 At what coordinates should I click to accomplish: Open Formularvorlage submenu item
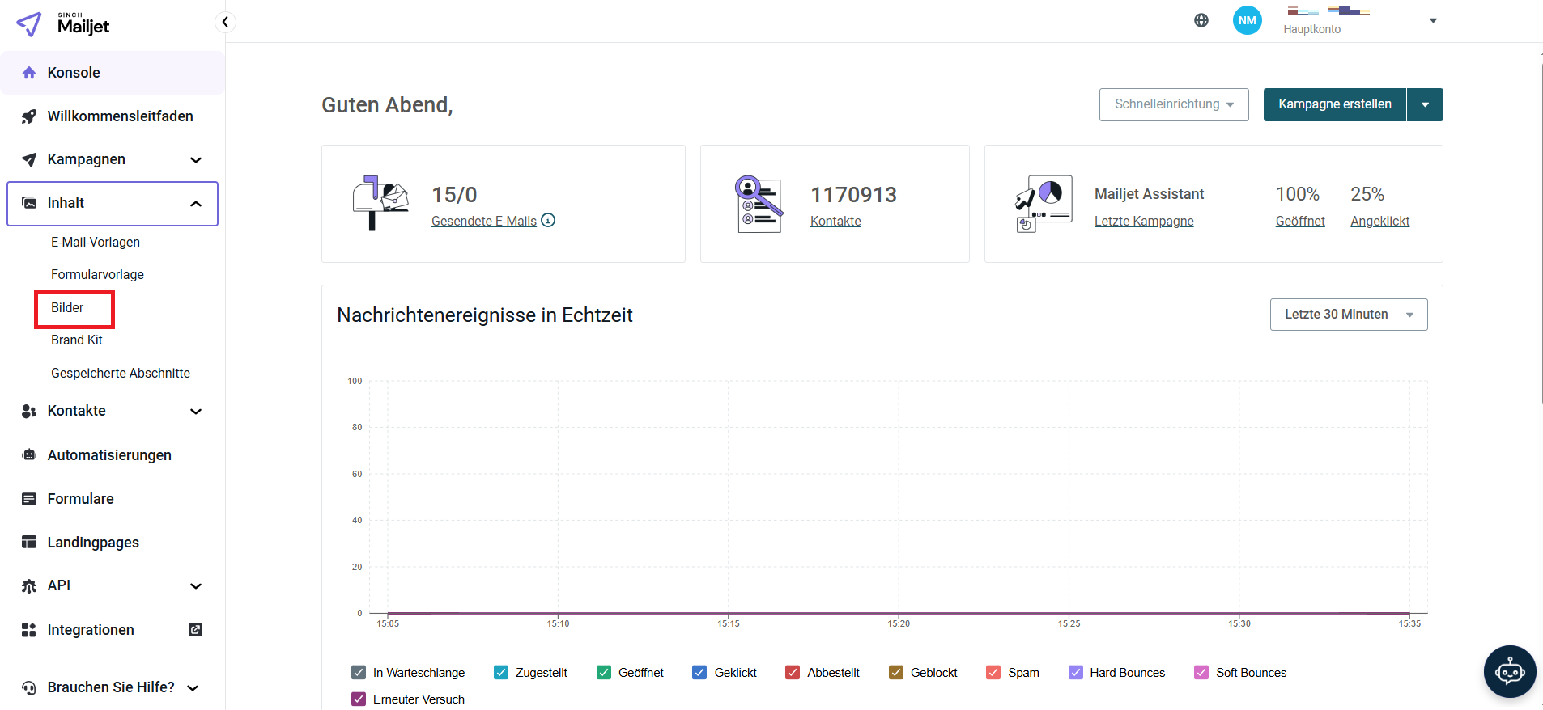tap(97, 274)
